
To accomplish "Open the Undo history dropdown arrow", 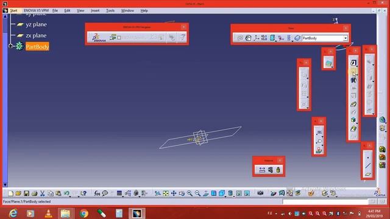I will pyautogui.click(x=71, y=196).
